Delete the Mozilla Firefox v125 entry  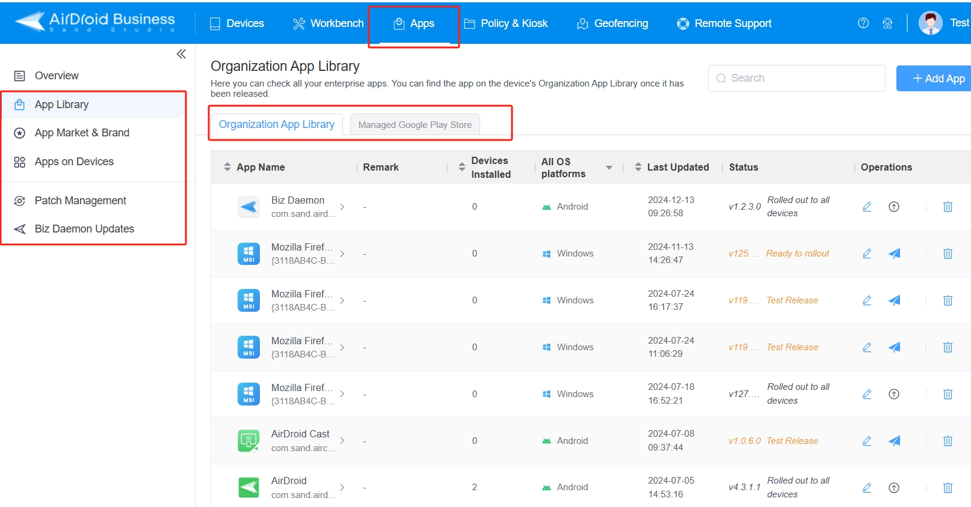[x=948, y=253]
